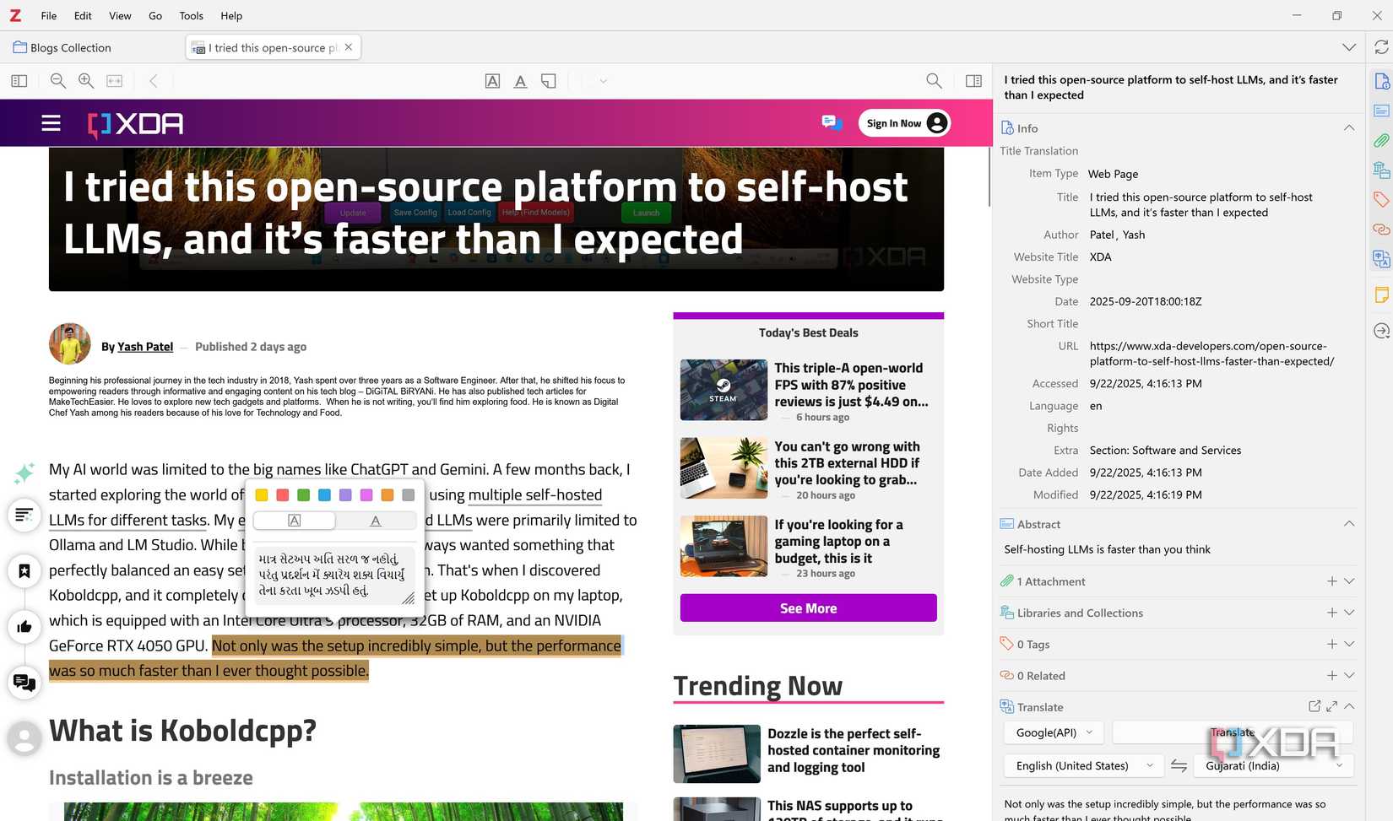Image resolution: width=1393 pixels, height=821 pixels.
Task: Fit the page to width
Action: (114, 81)
